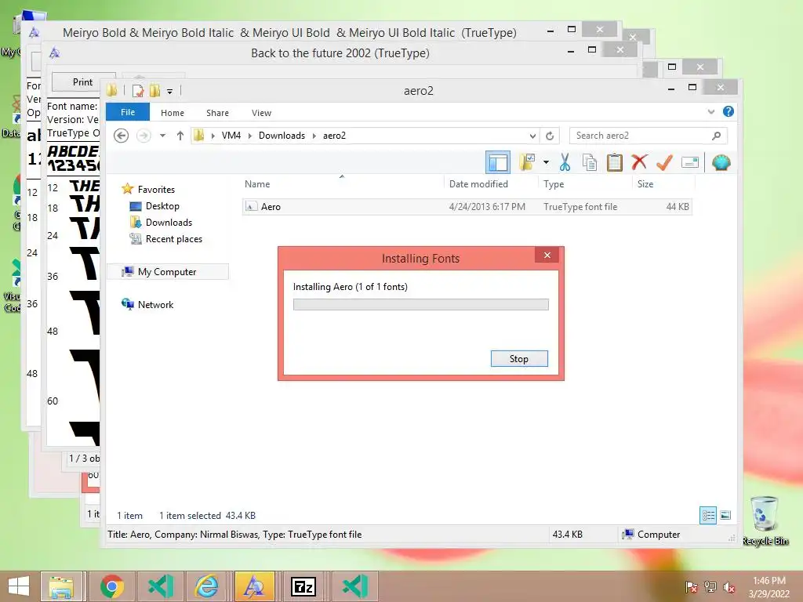Image resolution: width=803 pixels, height=602 pixels.
Task: Click Action Center flag tray icon
Action: (x=691, y=587)
